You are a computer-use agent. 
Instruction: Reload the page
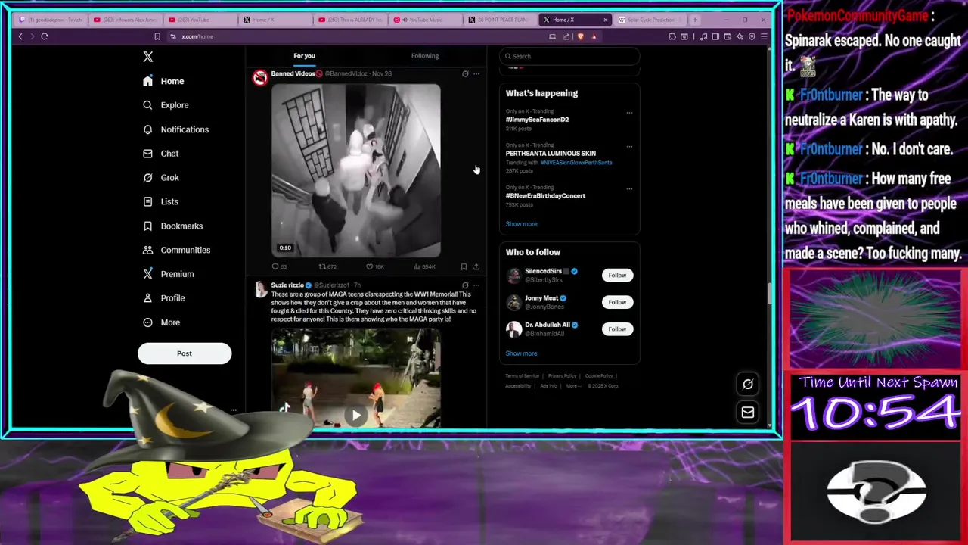pos(45,36)
